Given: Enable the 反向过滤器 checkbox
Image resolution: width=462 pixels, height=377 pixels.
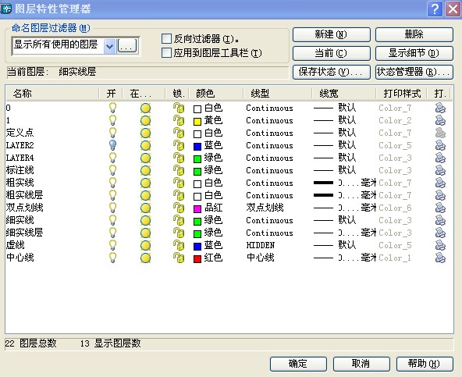Looking at the screenshot, I should click(166, 38).
